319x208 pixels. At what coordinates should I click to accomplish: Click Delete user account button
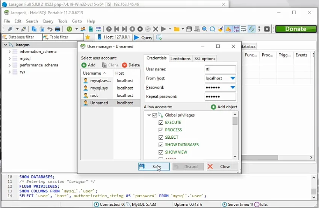click(x=131, y=65)
